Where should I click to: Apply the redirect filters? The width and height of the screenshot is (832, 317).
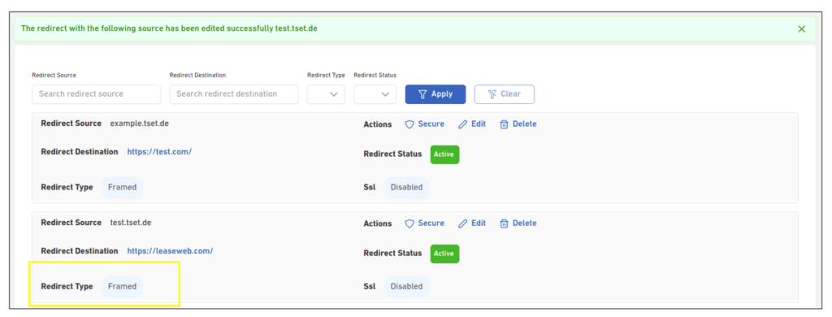435,94
